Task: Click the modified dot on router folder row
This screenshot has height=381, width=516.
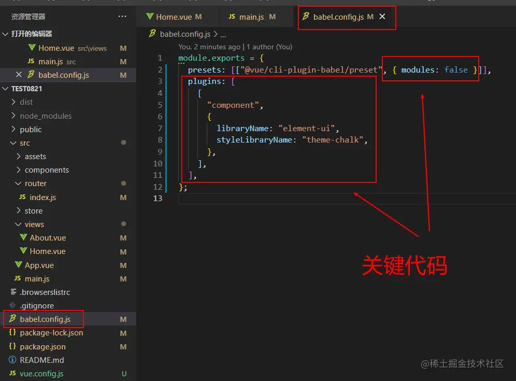Action: (123, 184)
